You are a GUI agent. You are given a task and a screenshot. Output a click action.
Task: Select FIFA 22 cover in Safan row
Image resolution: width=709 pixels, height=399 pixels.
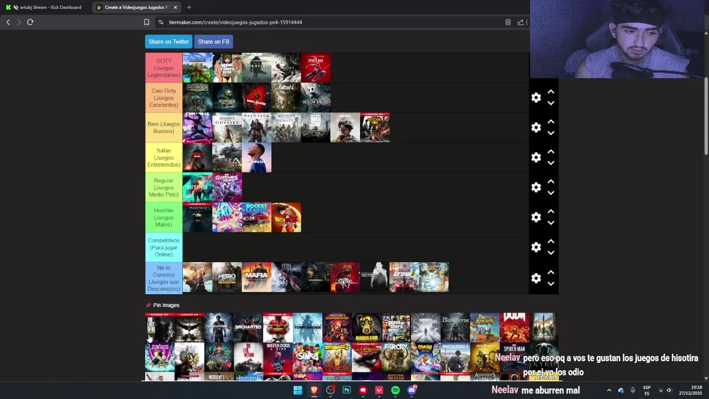click(256, 157)
